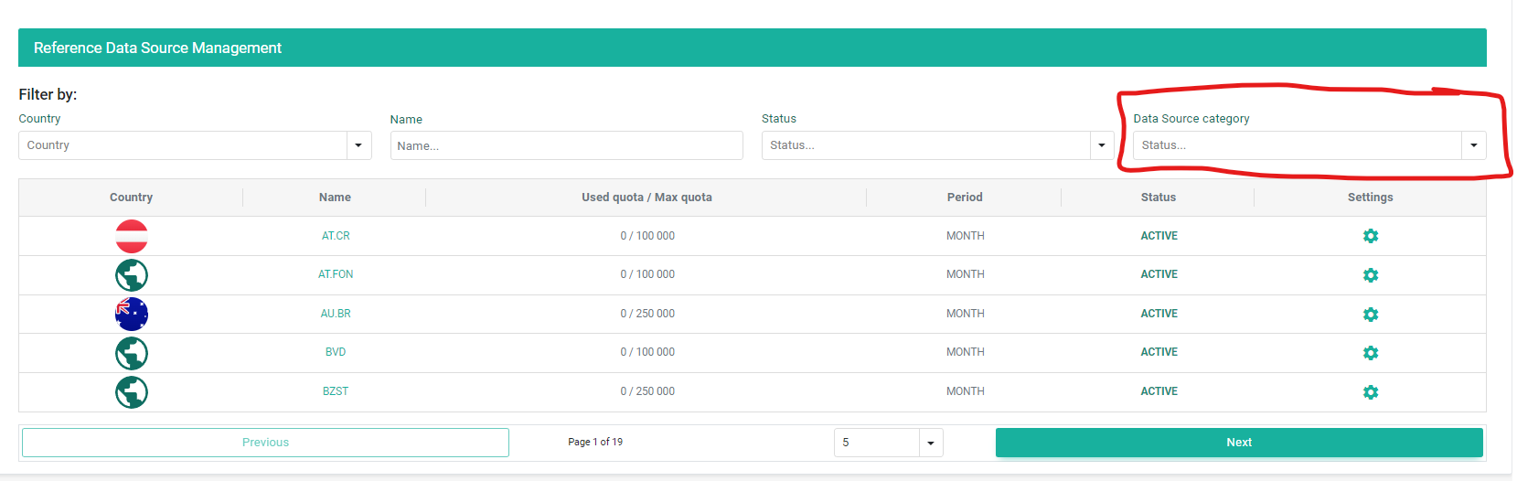The width and height of the screenshot is (1517, 481).
Task: Focus the Name filter input field
Action: [x=566, y=145]
